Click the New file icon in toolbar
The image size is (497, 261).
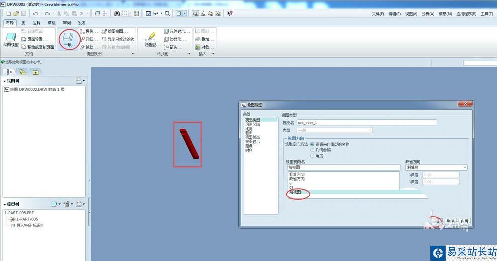point(8,13)
